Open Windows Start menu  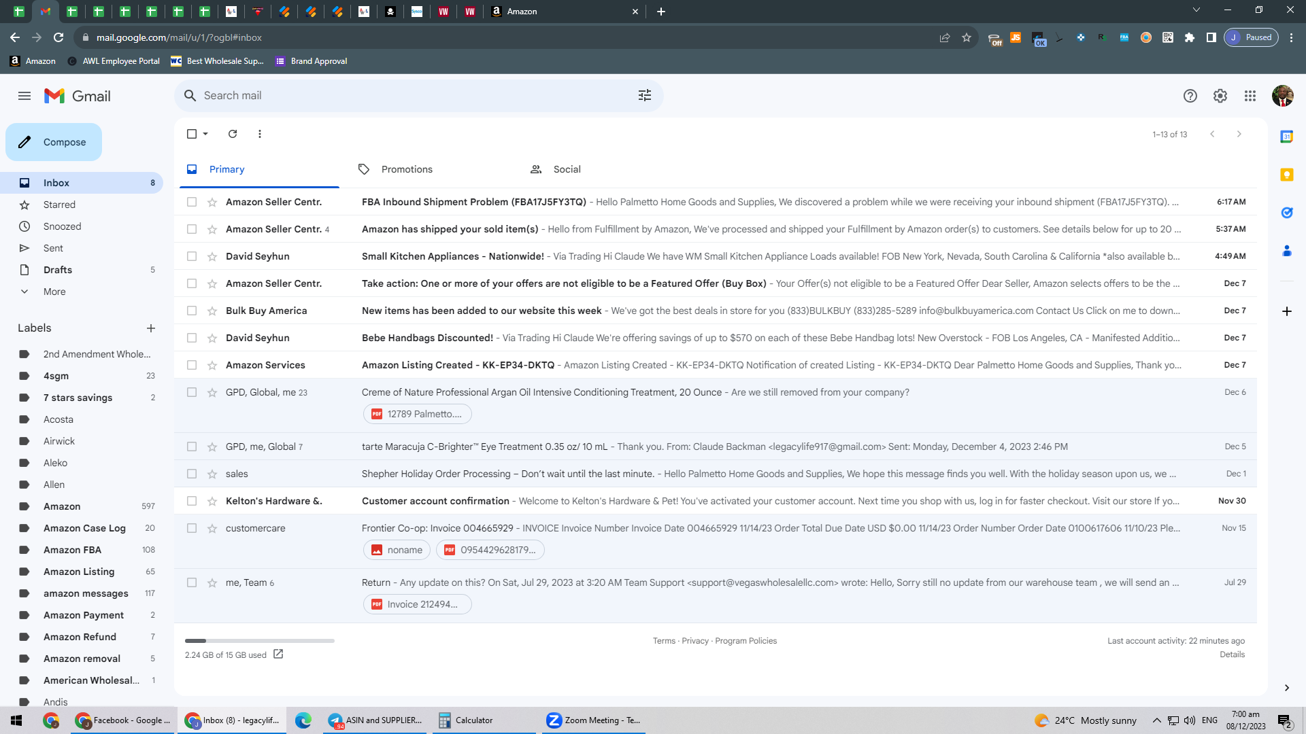(16, 720)
